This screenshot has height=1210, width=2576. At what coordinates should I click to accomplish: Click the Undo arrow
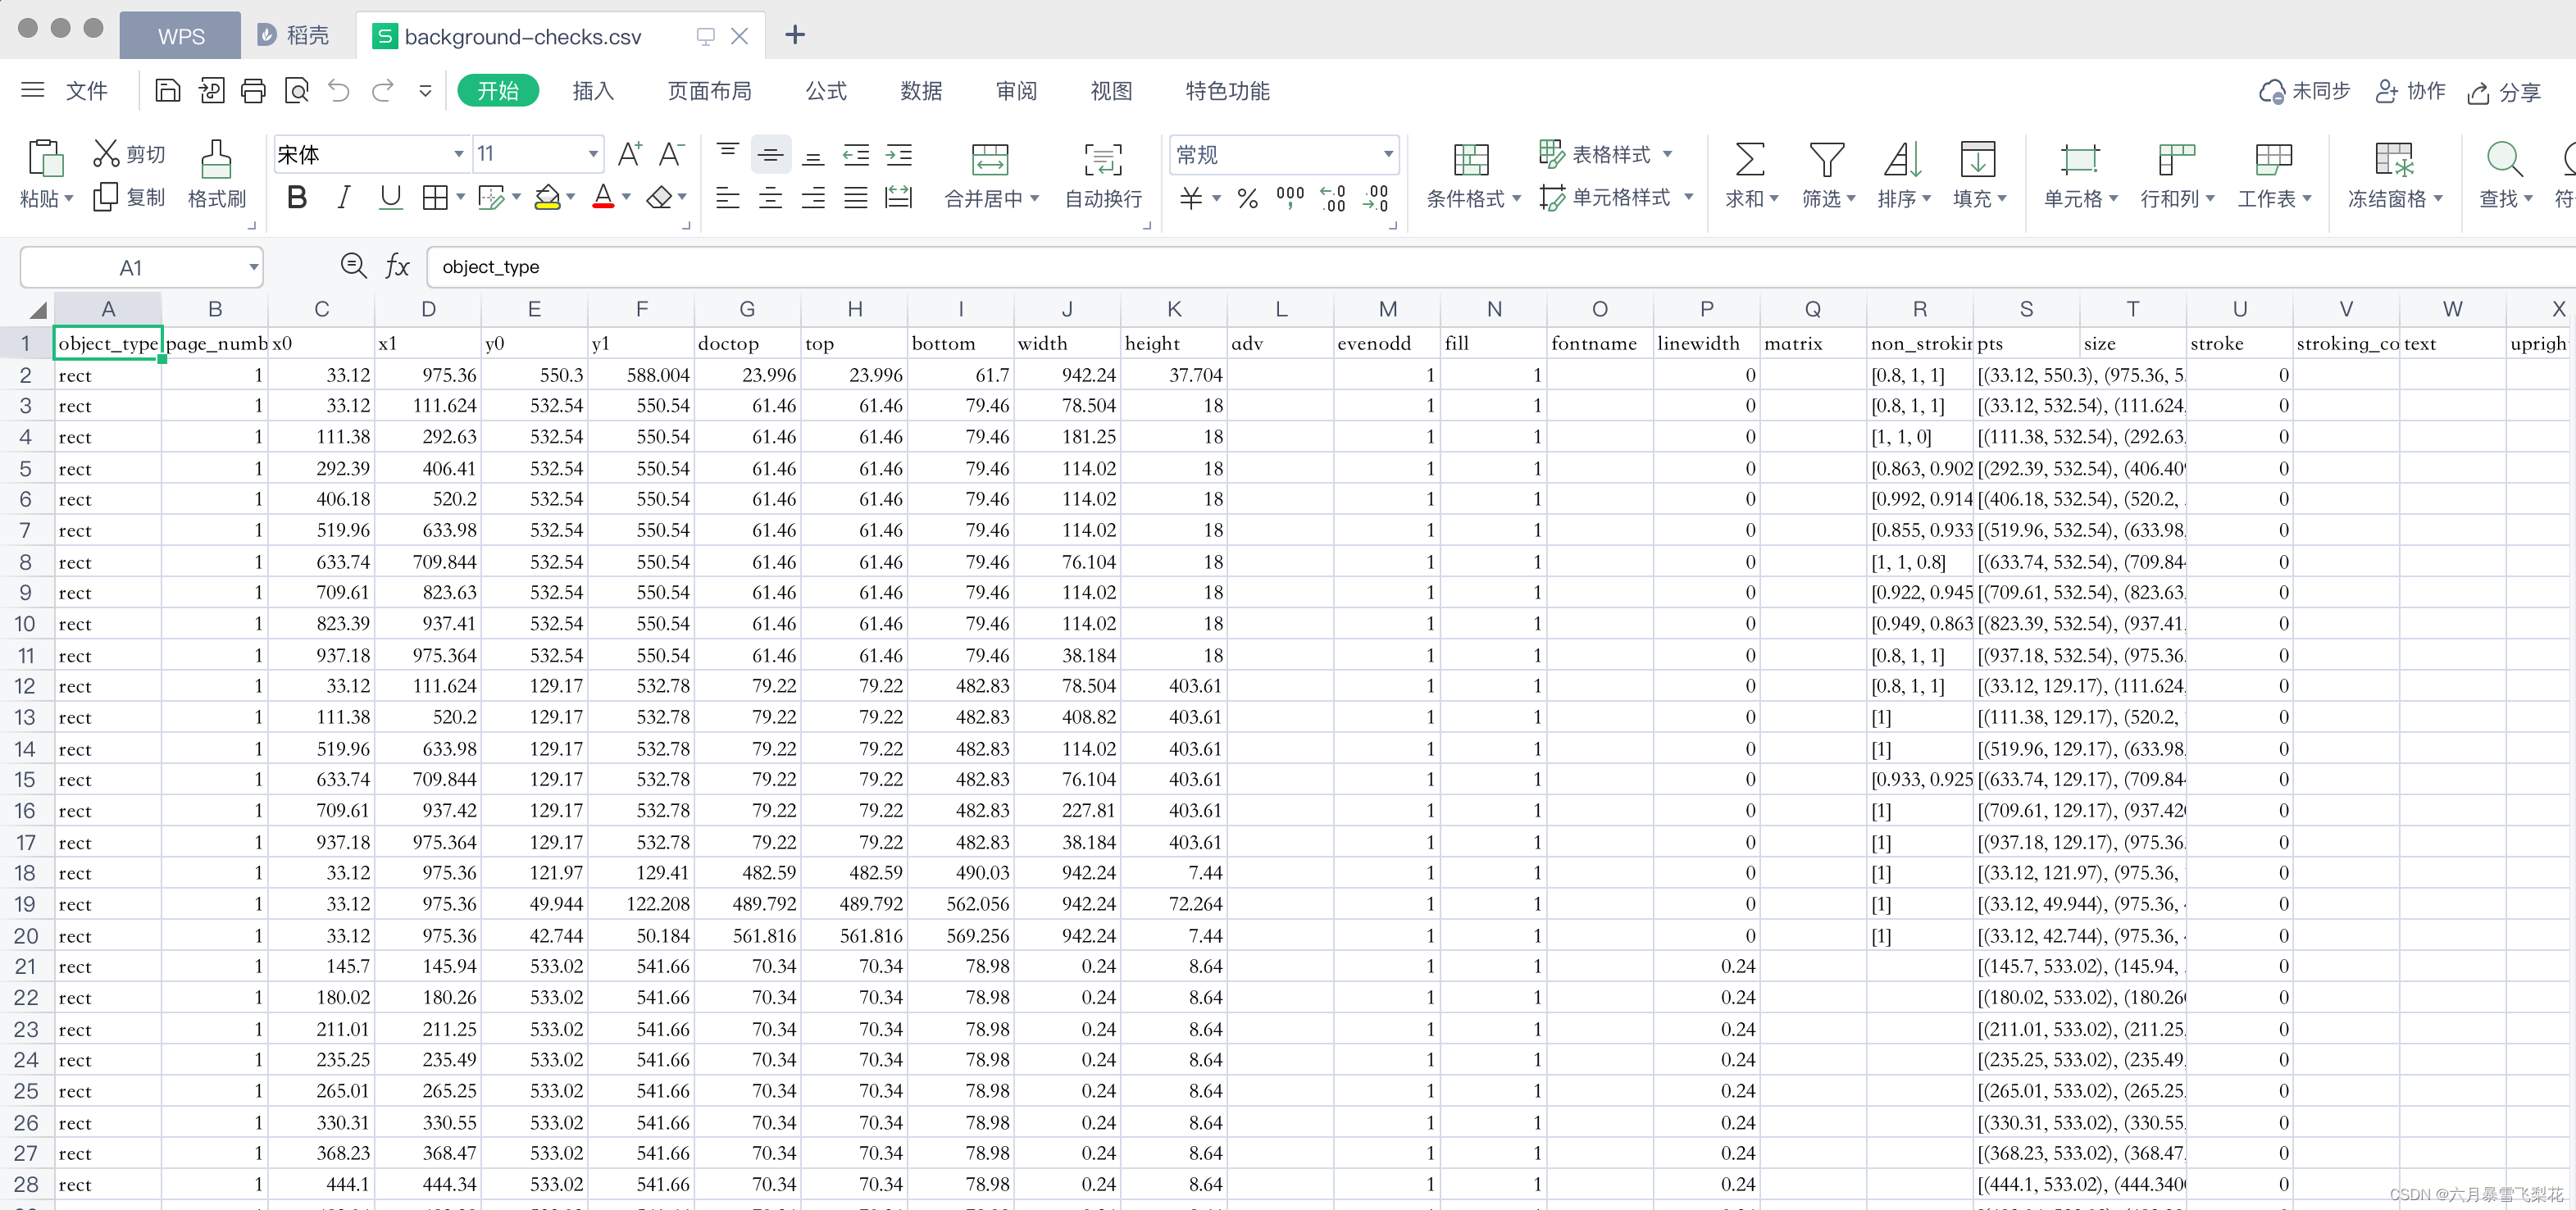(x=340, y=91)
